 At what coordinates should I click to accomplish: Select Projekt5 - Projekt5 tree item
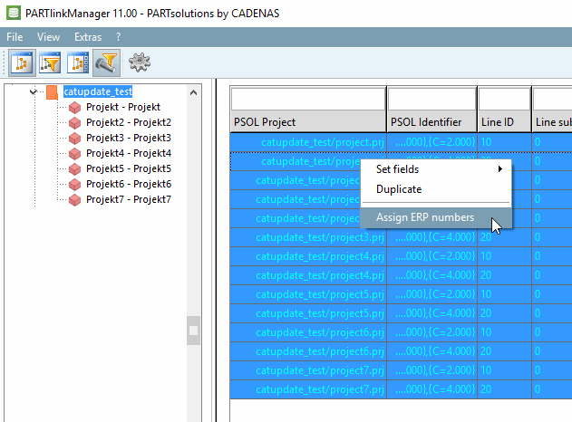click(x=129, y=168)
